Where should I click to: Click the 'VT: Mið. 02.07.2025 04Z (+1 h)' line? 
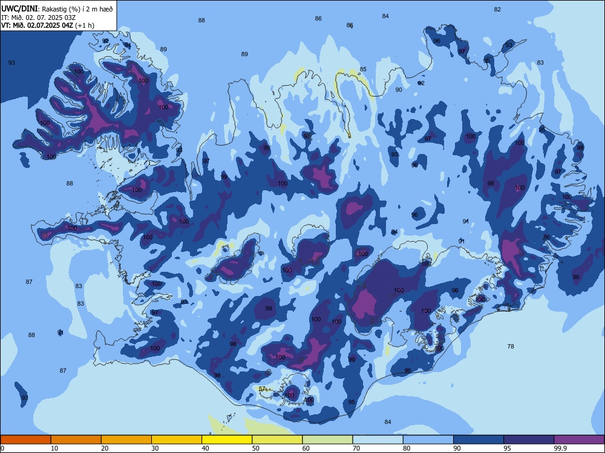[47, 25]
